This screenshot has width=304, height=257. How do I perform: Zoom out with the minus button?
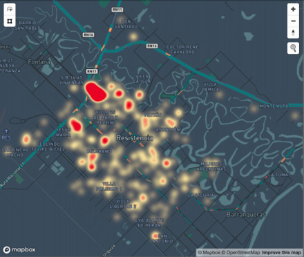293,21
